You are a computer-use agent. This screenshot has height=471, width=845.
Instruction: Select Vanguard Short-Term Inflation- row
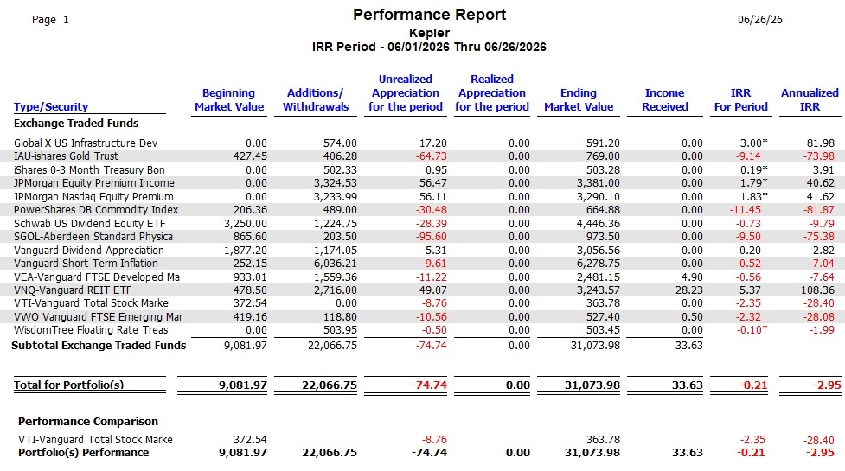(x=422, y=264)
